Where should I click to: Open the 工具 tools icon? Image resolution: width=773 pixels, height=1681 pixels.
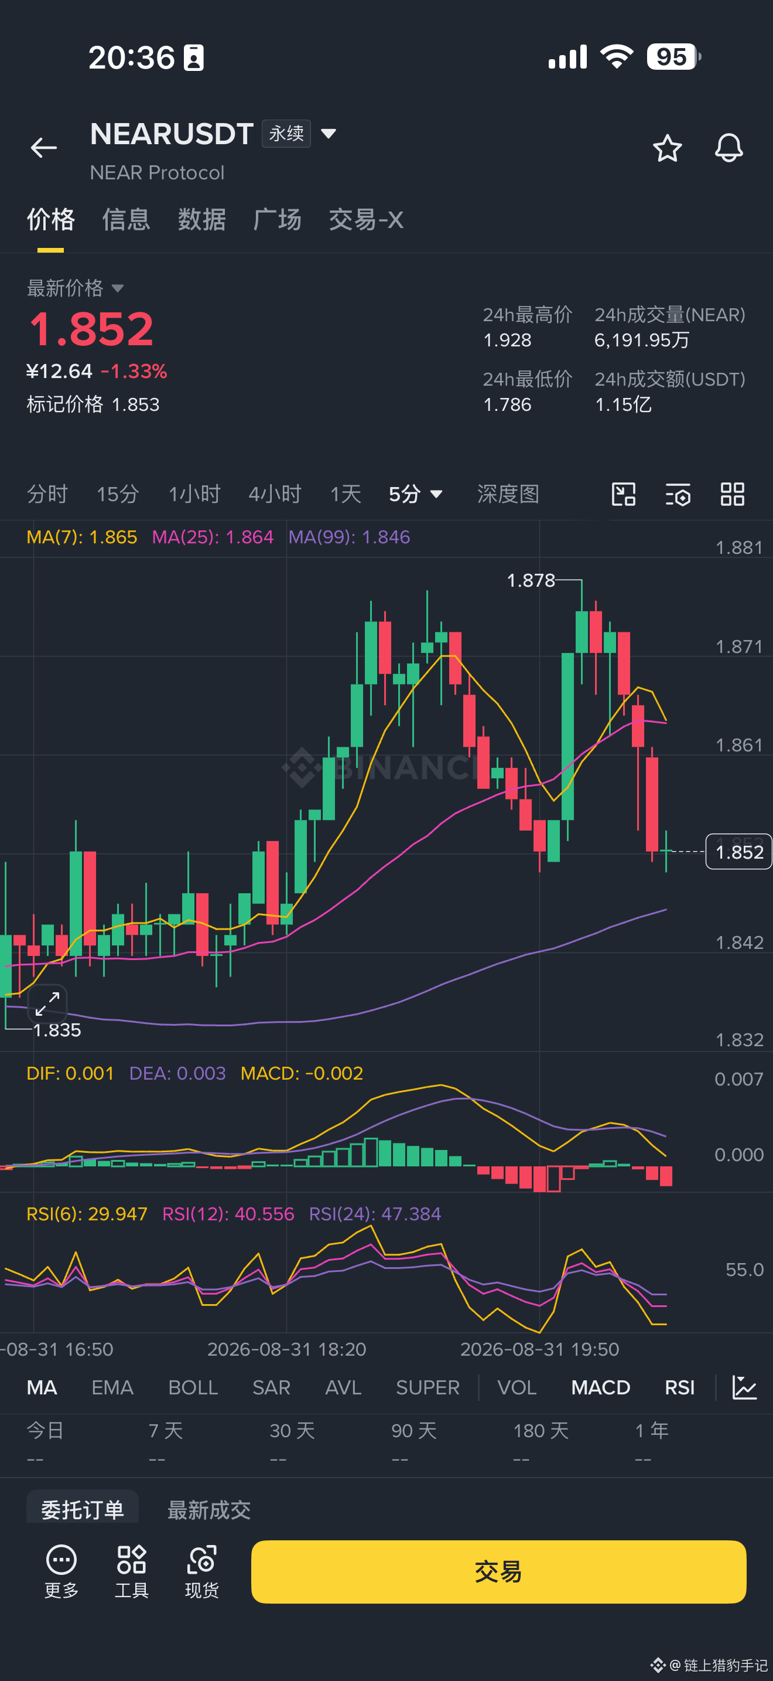click(x=132, y=1571)
